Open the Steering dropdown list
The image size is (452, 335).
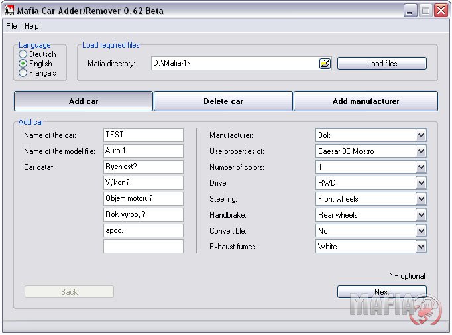[421, 199]
